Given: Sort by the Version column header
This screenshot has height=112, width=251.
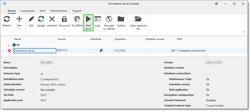Looking at the screenshot, I should [x=73, y=39].
